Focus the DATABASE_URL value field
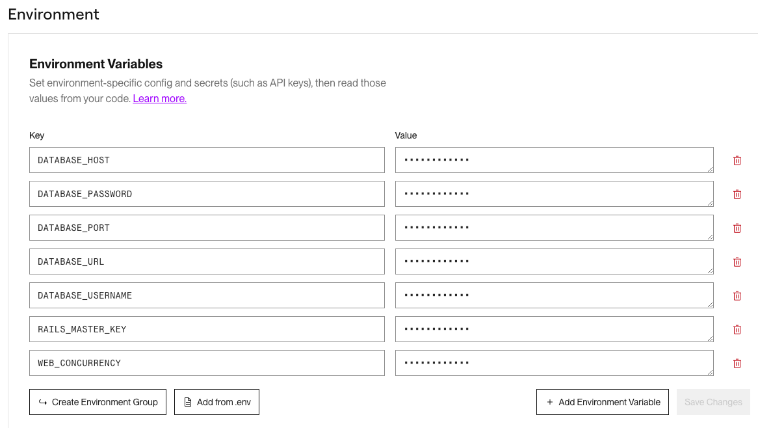This screenshot has height=428, width=758. click(554, 261)
